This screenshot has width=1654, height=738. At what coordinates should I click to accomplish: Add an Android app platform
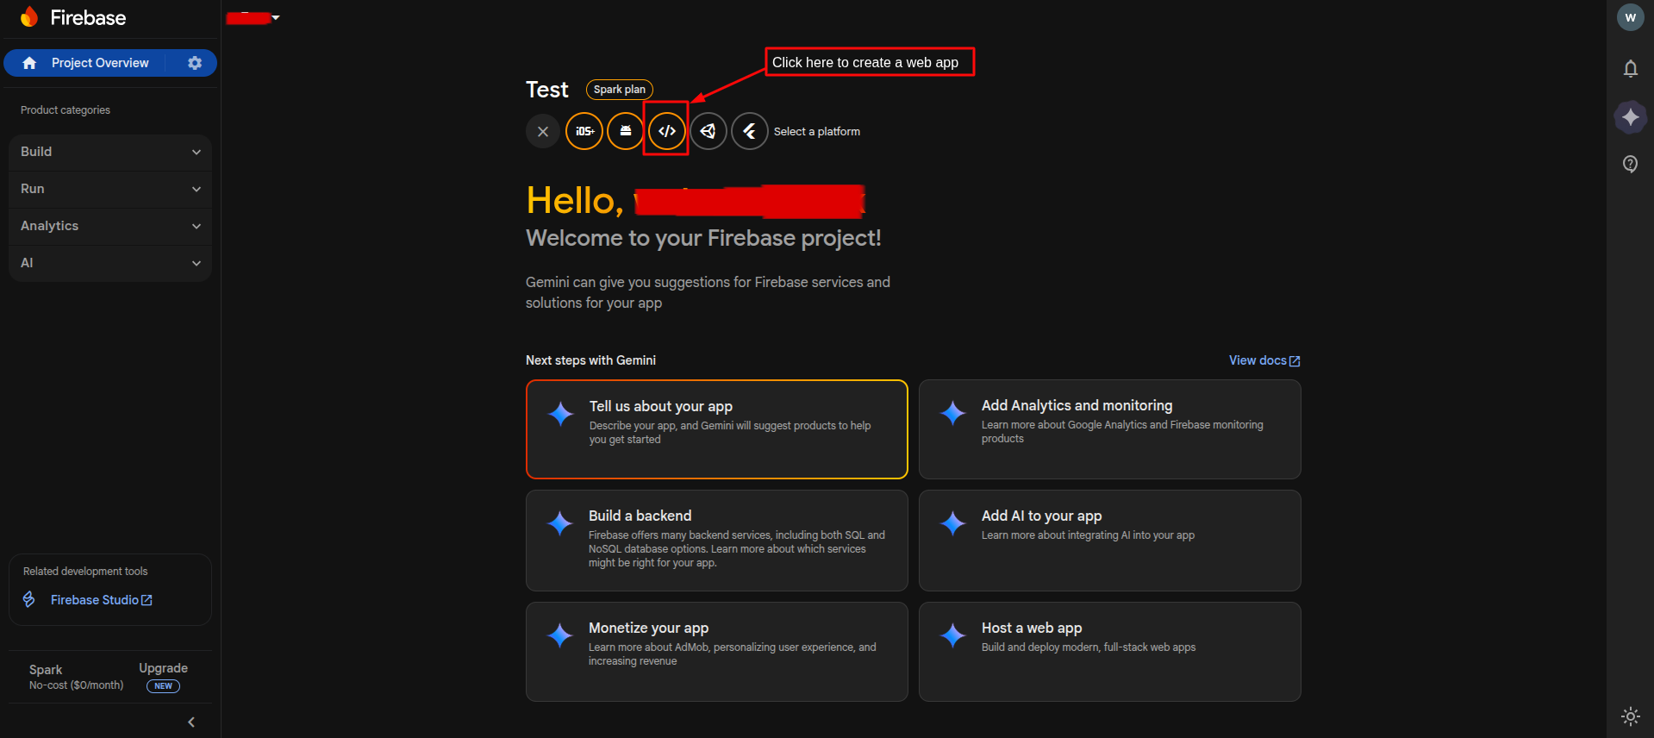(x=626, y=131)
